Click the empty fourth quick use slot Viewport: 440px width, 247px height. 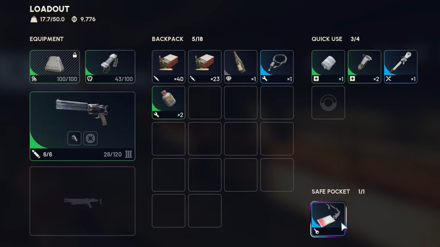(x=328, y=103)
